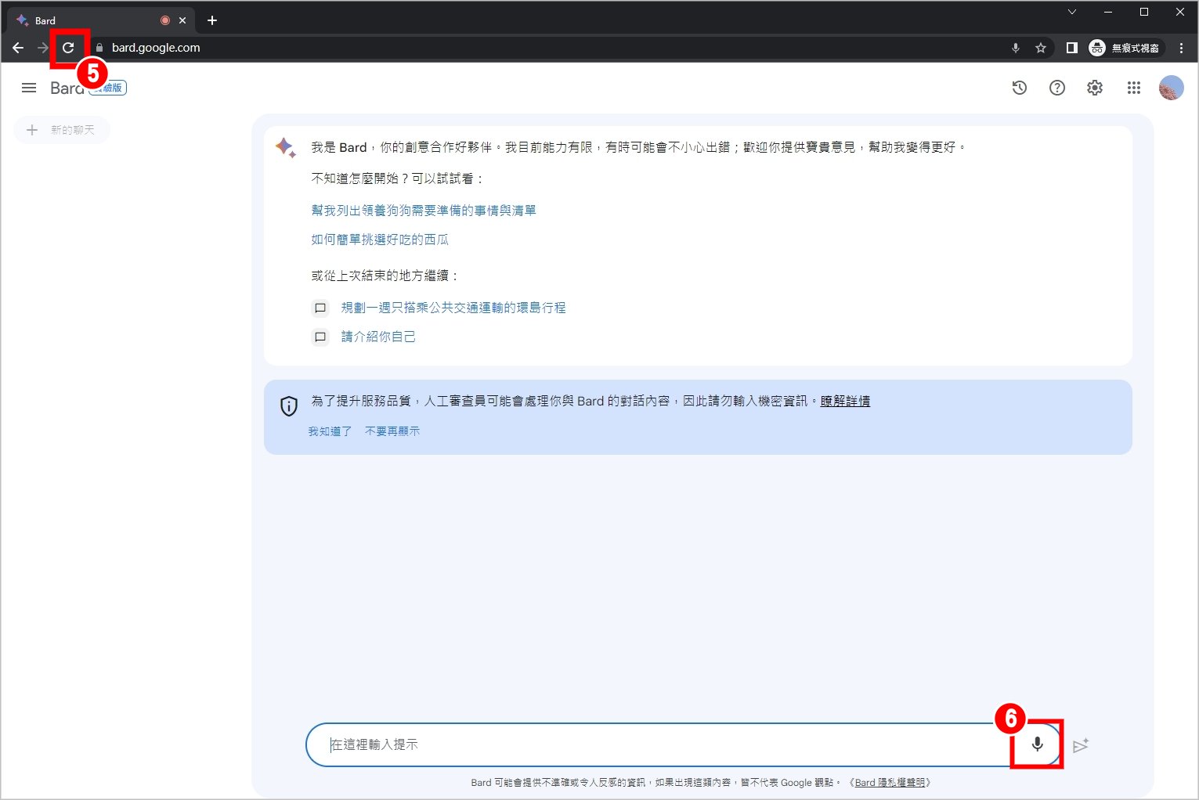1199x800 pixels.
Task: Click the Bard logo text
Action: pos(67,88)
